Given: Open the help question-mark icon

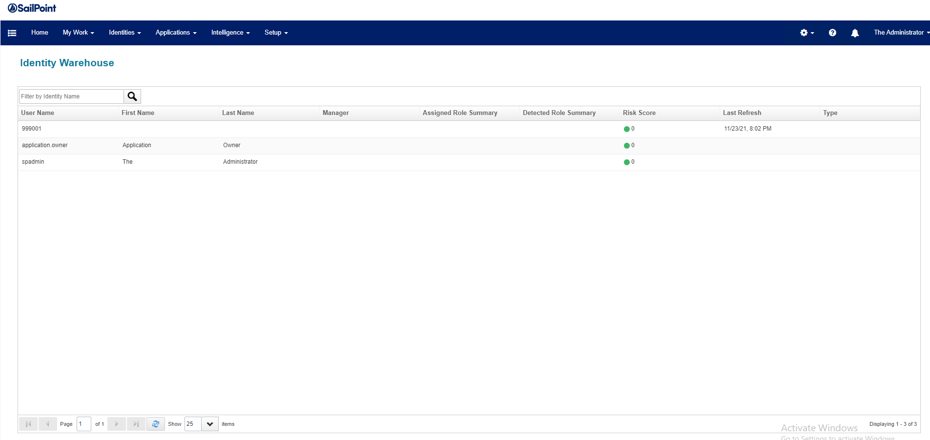Looking at the screenshot, I should (832, 33).
